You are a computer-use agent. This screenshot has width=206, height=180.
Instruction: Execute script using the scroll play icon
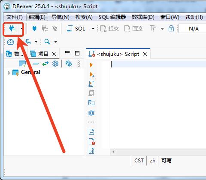pos(91,84)
